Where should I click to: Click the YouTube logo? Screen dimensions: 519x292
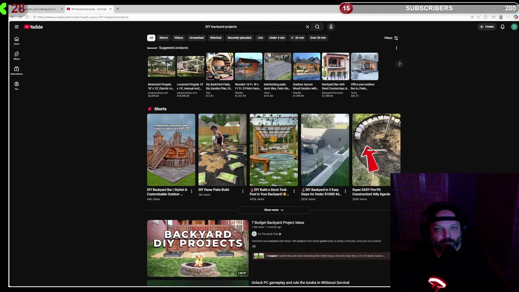33,27
